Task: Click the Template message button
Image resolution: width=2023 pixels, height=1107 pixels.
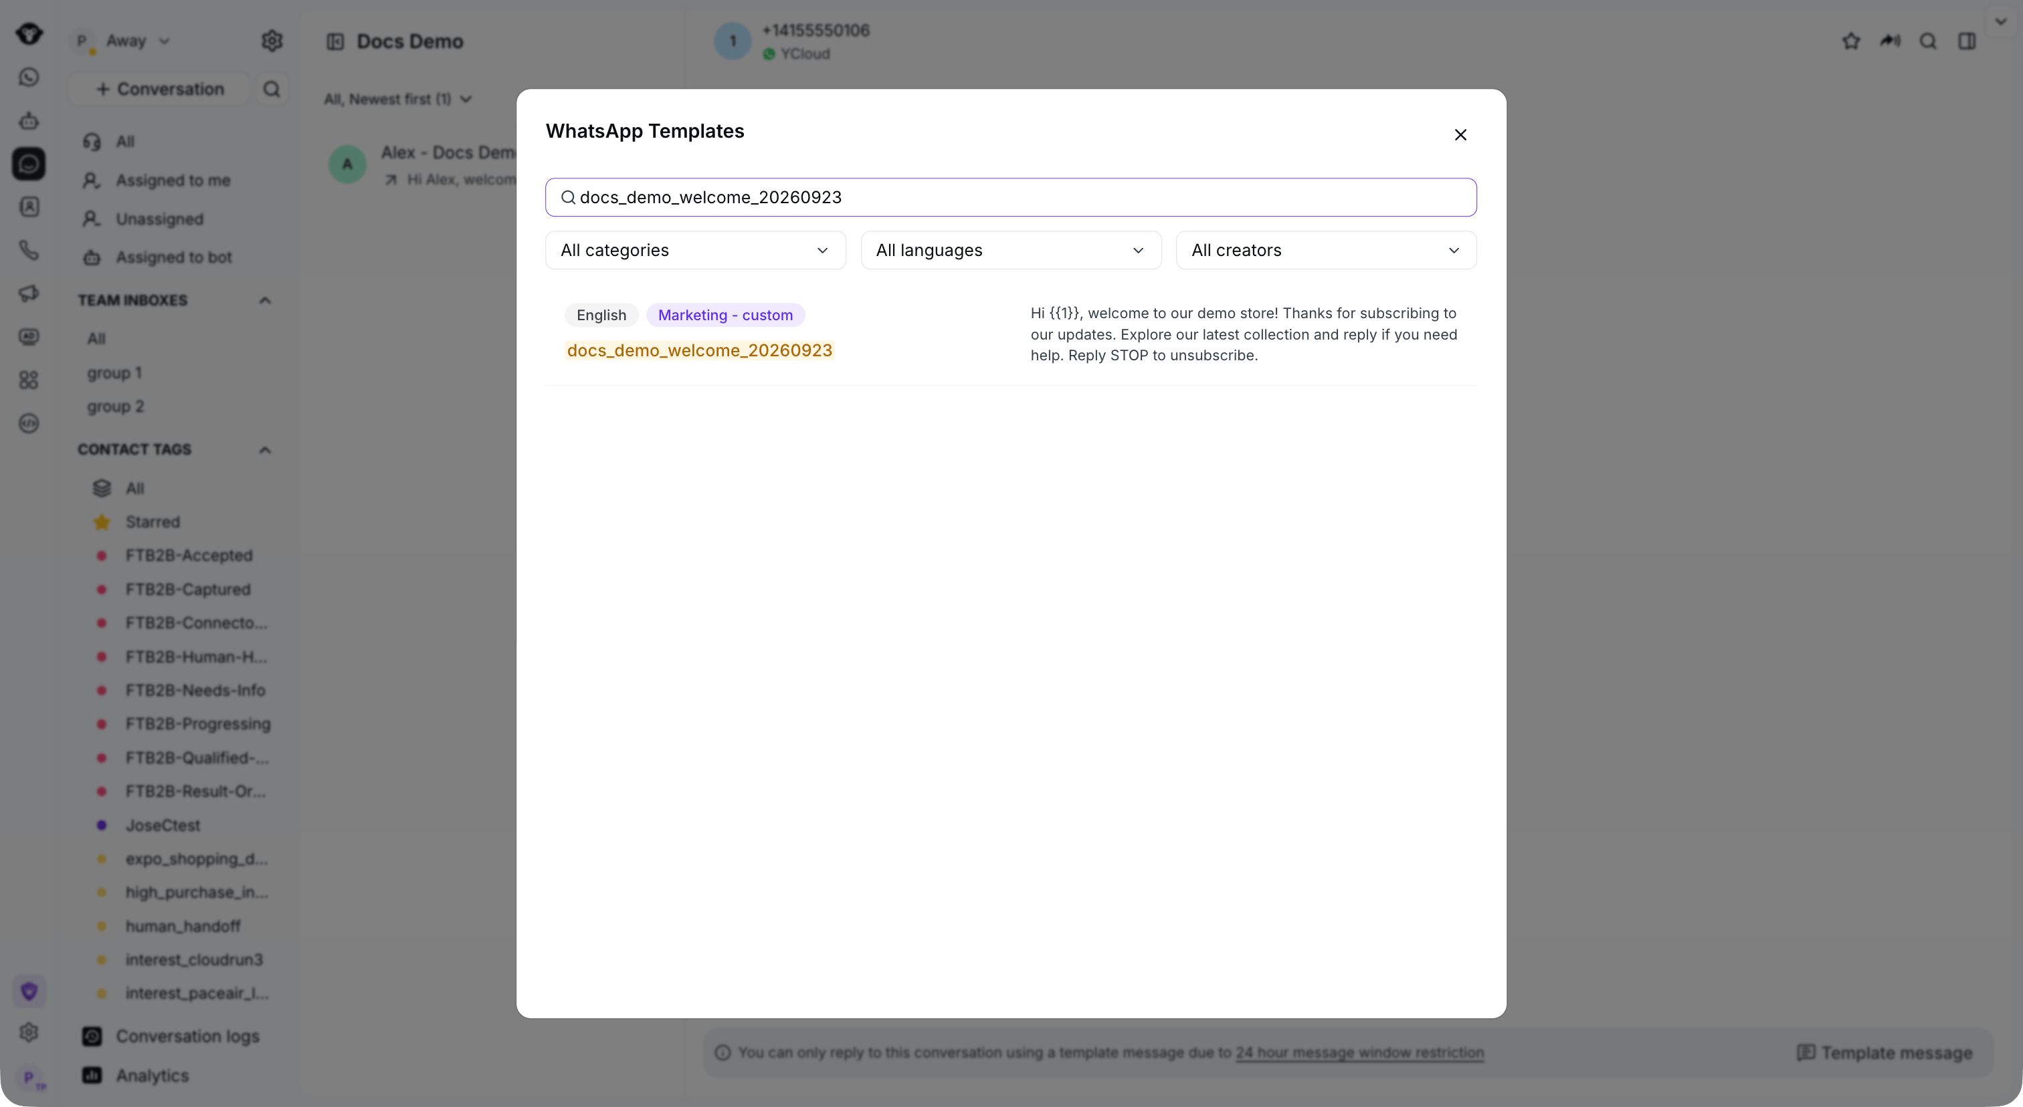Action: [1884, 1053]
